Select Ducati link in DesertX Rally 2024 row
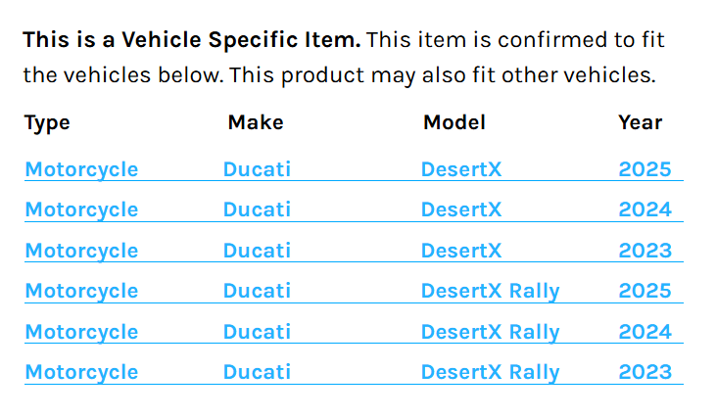 coord(257,332)
